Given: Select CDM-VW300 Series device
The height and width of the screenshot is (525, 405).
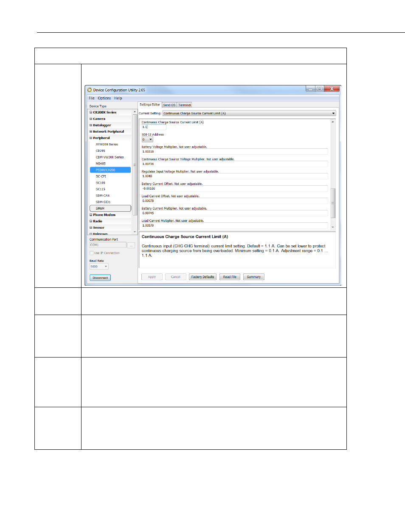Looking at the screenshot, I should point(110,157).
